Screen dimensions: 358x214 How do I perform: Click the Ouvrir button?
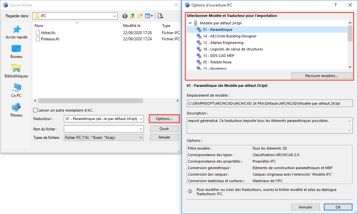pyautogui.click(x=164, y=129)
